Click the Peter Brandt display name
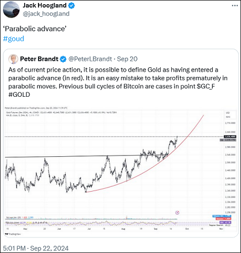Screen dimensions: 241x253 coord(39,59)
